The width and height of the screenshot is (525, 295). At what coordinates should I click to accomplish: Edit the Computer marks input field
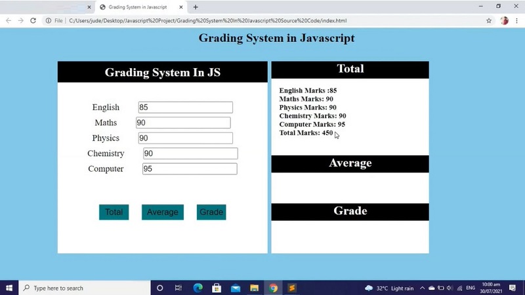point(190,168)
